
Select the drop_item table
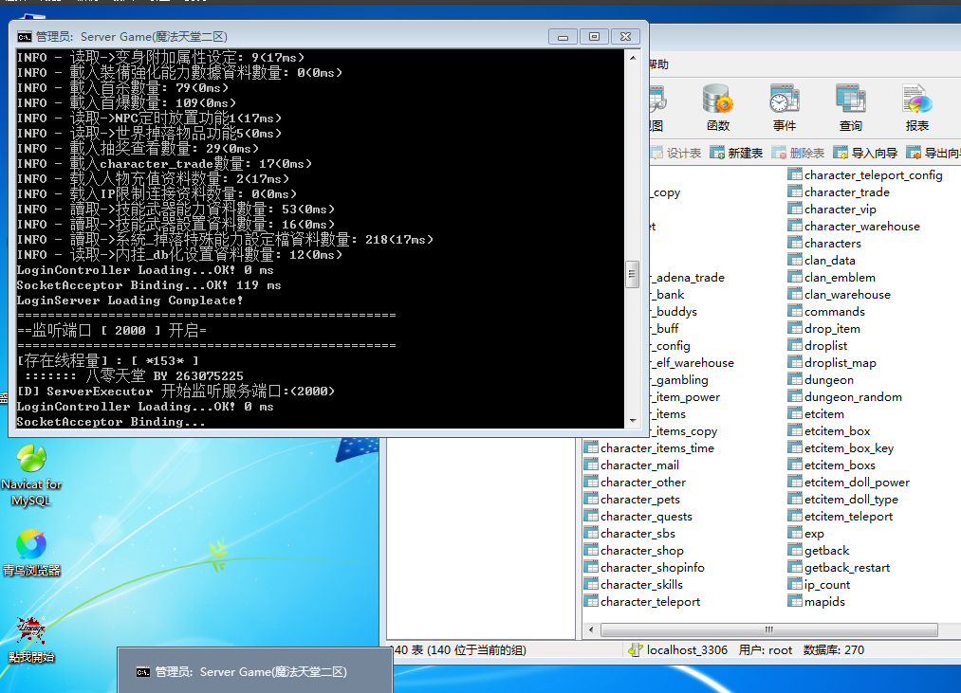[x=824, y=329]
